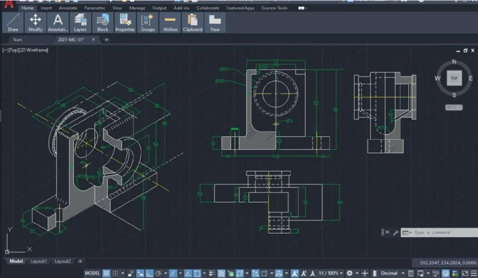Open the Decimal units dropdown
This screenshot has height=278, width=478.
(x=391, y=273)
